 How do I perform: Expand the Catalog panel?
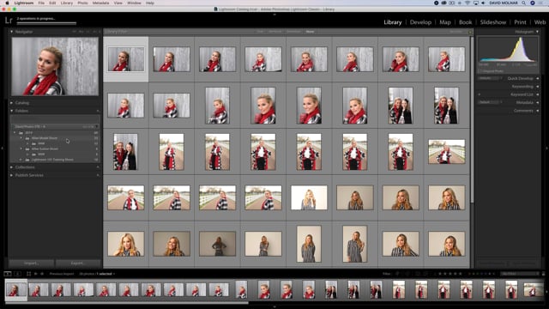tap(11, 103)
